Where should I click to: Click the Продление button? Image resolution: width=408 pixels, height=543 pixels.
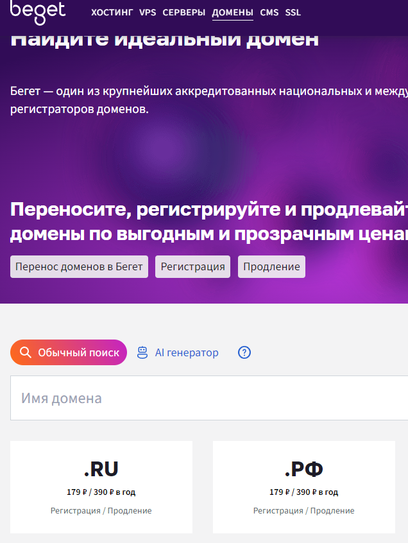pyautogui.click(x=271, y=266)
